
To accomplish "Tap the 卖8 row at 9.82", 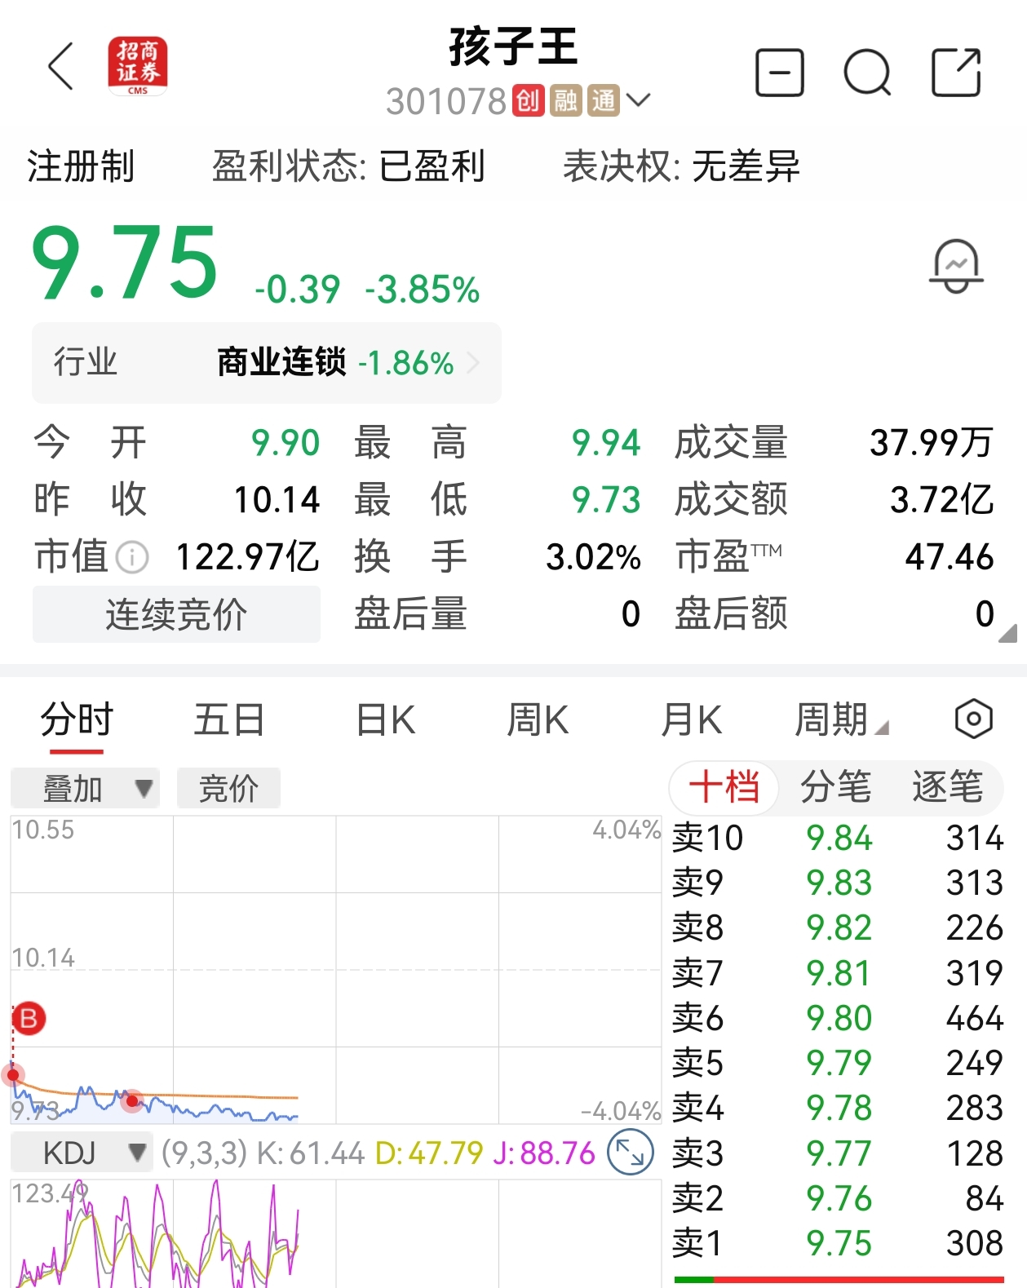I will click(838, 927).
